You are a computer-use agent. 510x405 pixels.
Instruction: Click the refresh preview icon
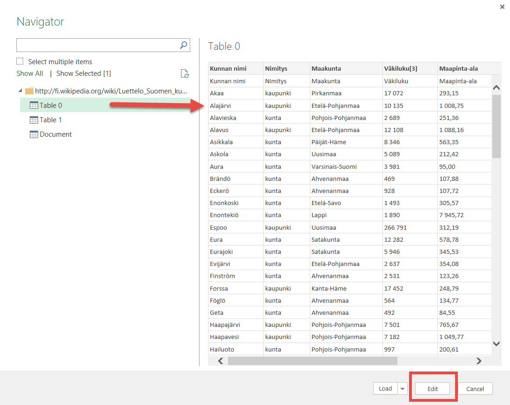(185, 74)
